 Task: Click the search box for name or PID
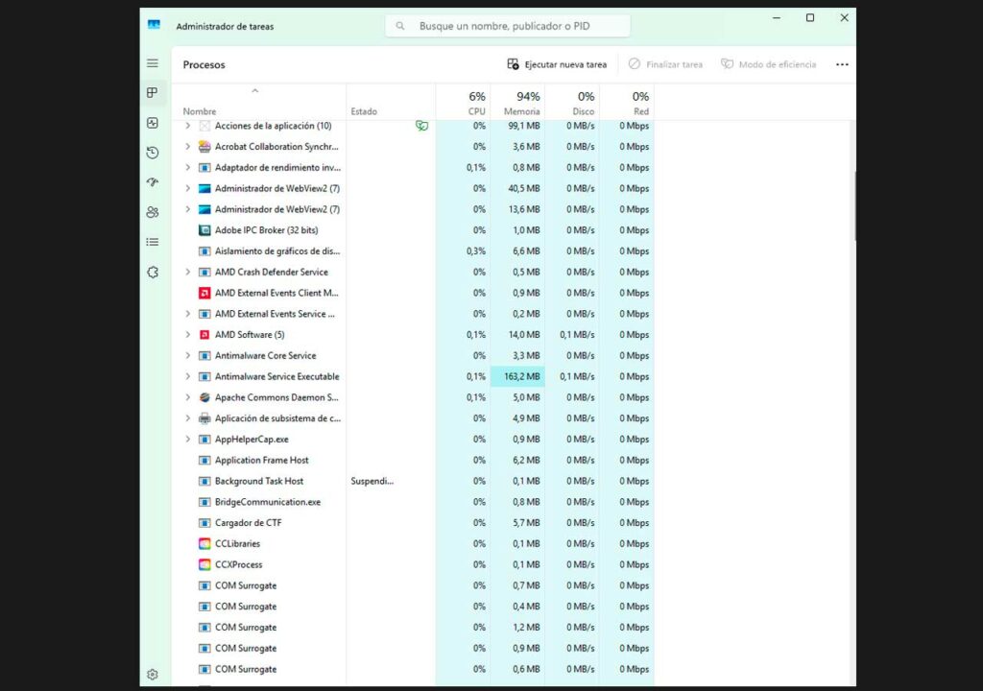(509, 26)
